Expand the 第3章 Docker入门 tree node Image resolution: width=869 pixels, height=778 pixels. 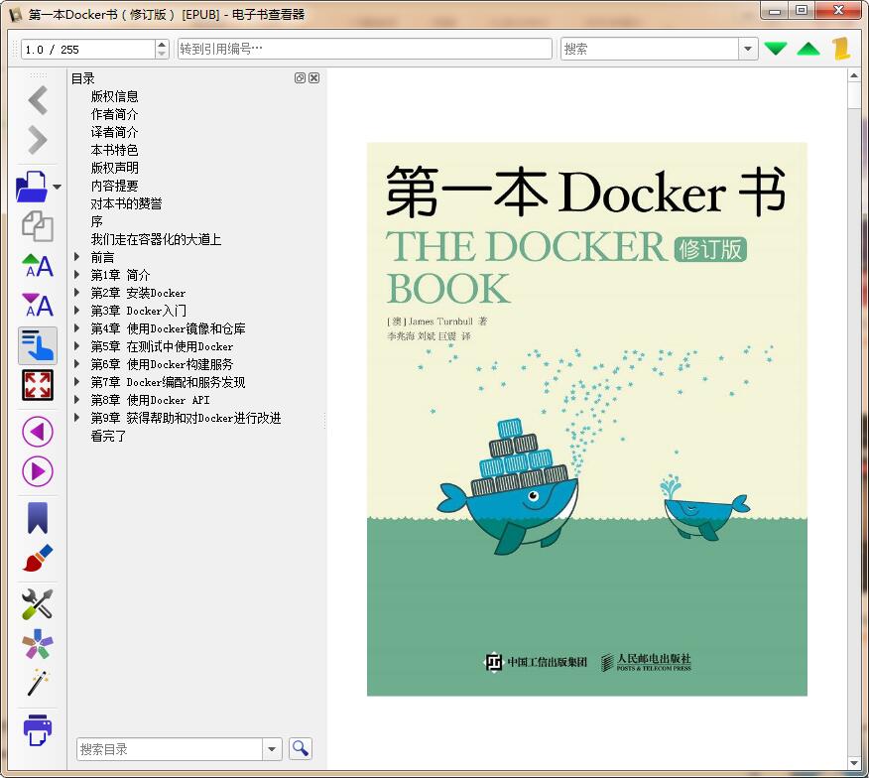(x=77, y=310)
